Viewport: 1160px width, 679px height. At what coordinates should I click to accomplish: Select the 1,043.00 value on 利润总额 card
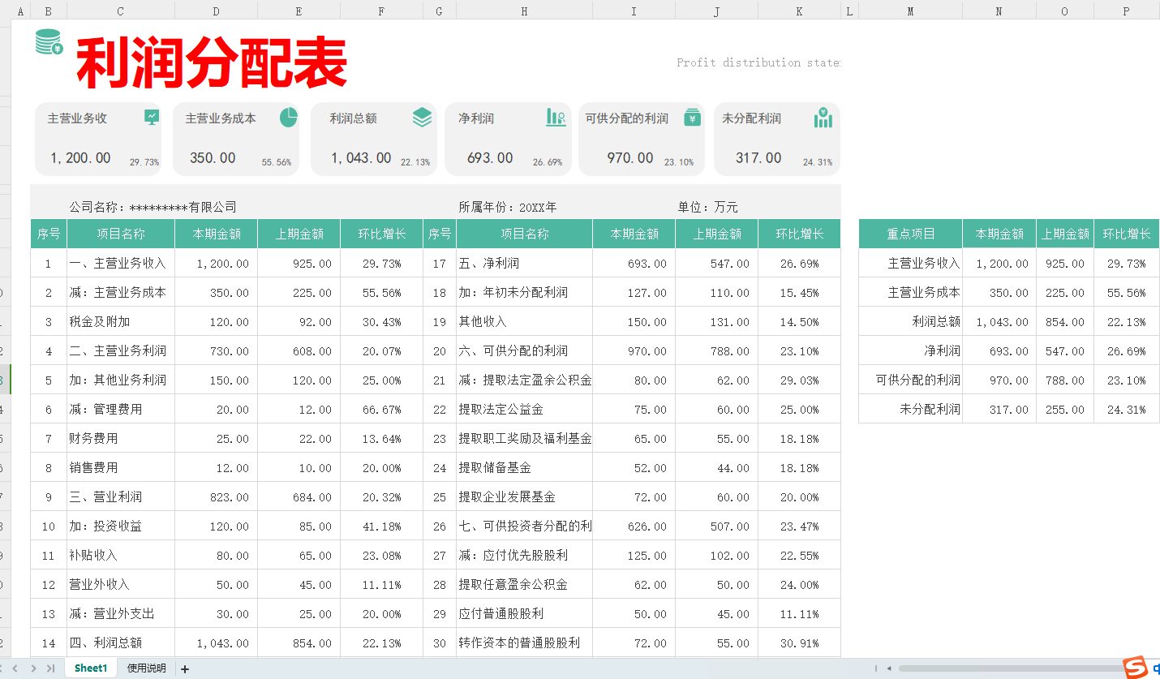361,158
